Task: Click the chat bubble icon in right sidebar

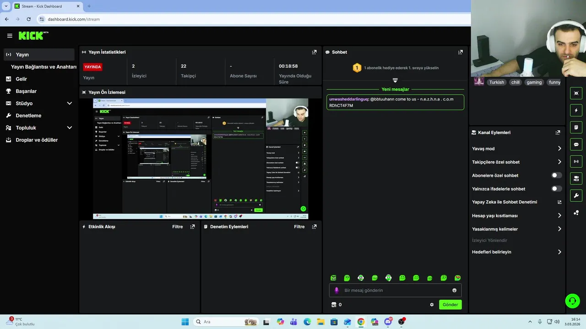Action: coord(576,144)
